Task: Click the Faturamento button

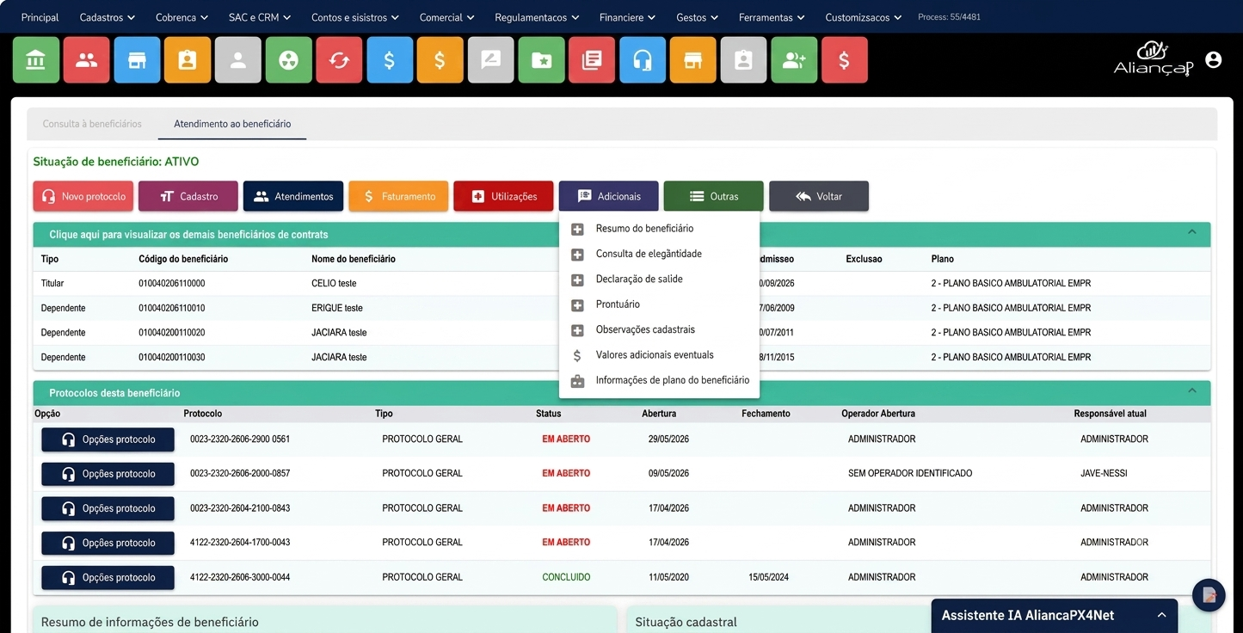Action: click(x=398, y=196)
